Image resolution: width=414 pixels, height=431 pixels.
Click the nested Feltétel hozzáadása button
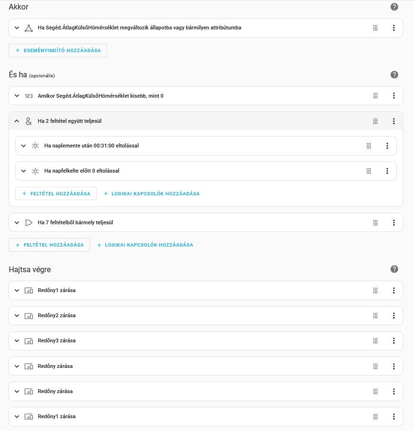tap(56, 193)
